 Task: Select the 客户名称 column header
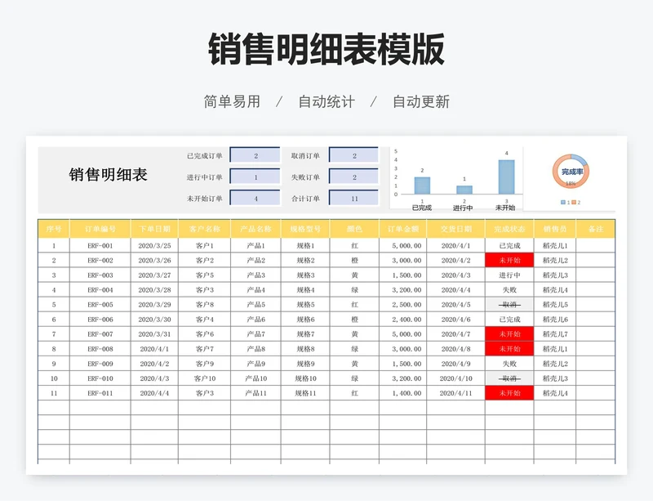(205, 229)
